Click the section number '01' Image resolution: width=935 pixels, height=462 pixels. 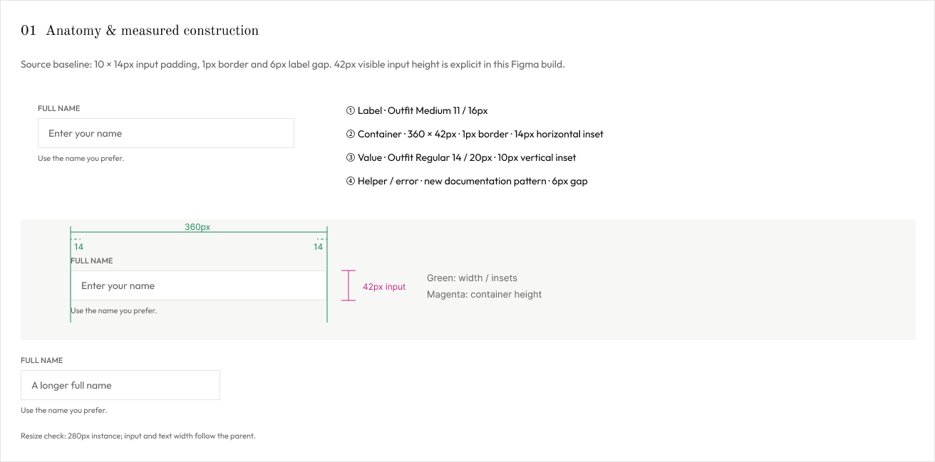(29, 31)
